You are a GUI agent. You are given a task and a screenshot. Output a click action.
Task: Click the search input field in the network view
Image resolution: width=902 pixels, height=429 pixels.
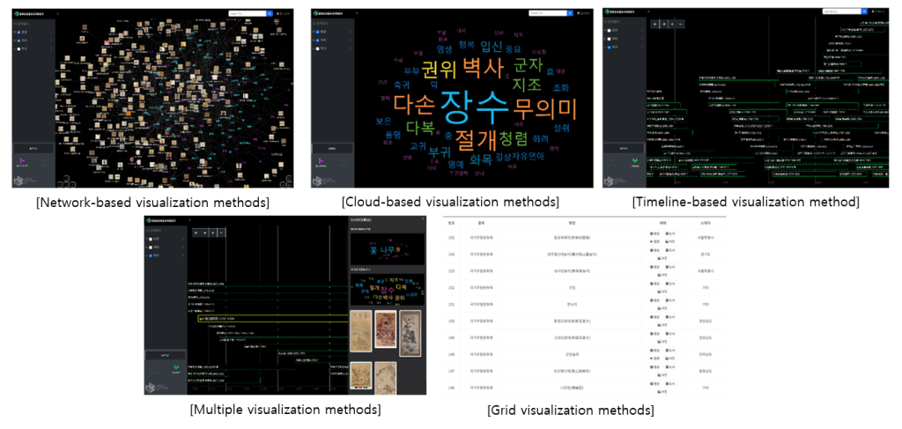tap(246, 14)
